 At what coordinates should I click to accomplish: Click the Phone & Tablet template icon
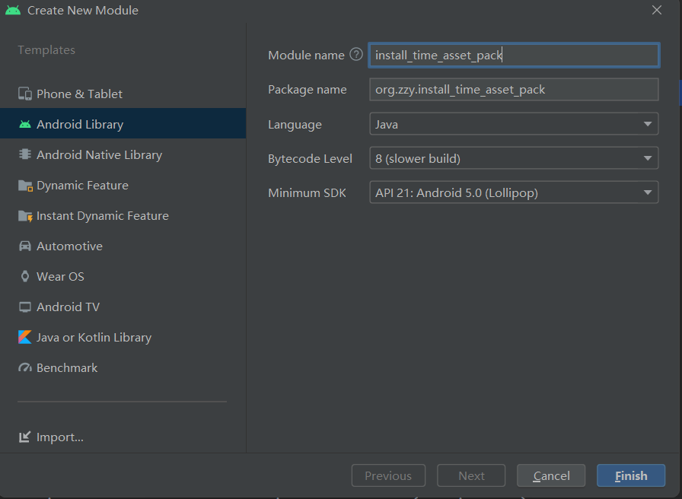[x=25, y=94]
